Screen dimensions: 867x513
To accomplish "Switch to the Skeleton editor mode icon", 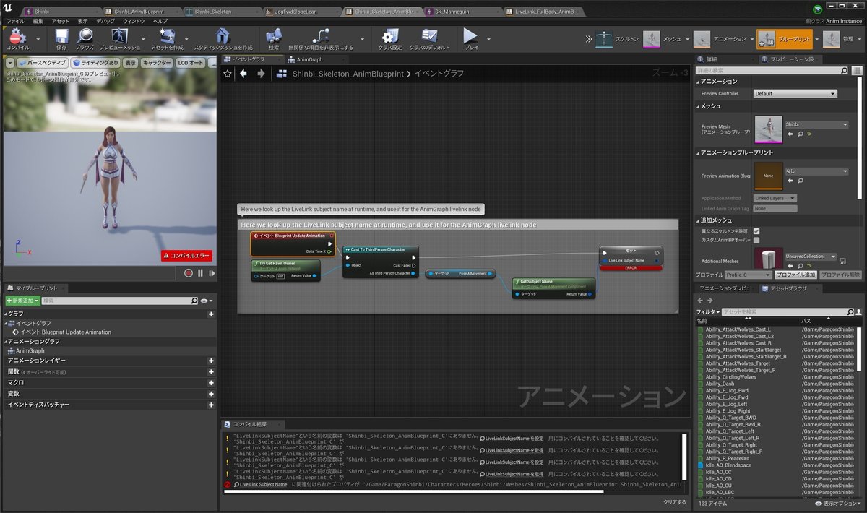I will click(605, 38).
